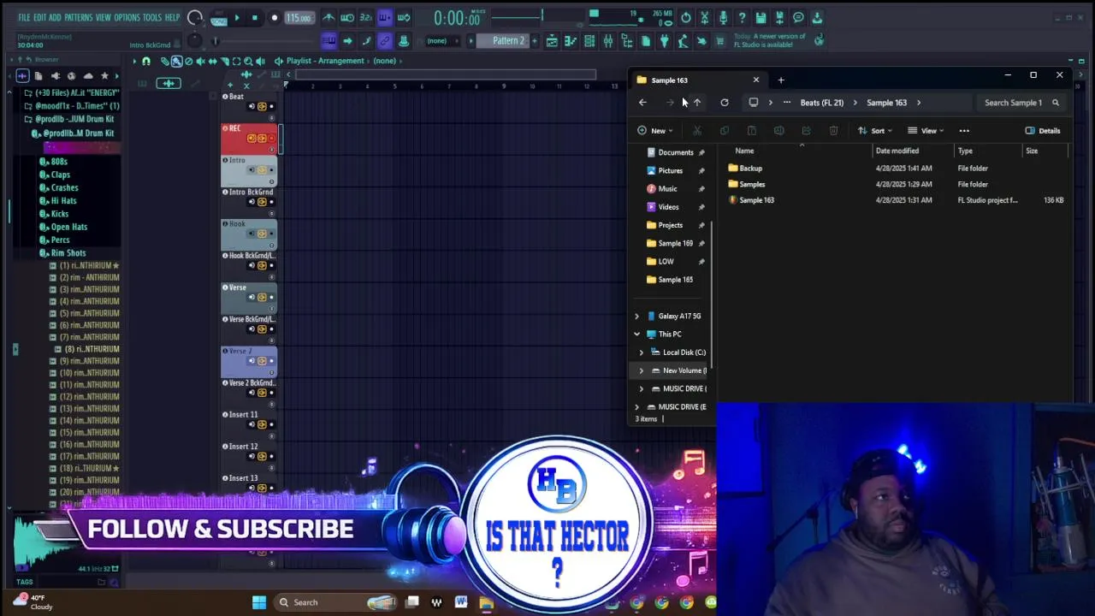Open the New dropdown in Explorer
Viewport: 1095px width, 616px height.
[655, 131]
